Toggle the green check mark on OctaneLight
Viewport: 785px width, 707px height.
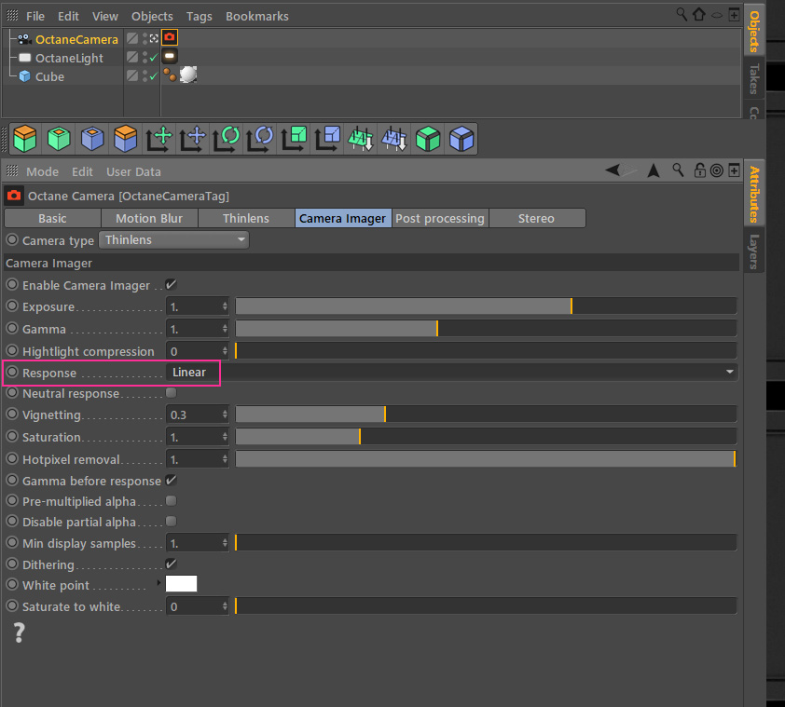pyautogui.click(x=153, y=58)
